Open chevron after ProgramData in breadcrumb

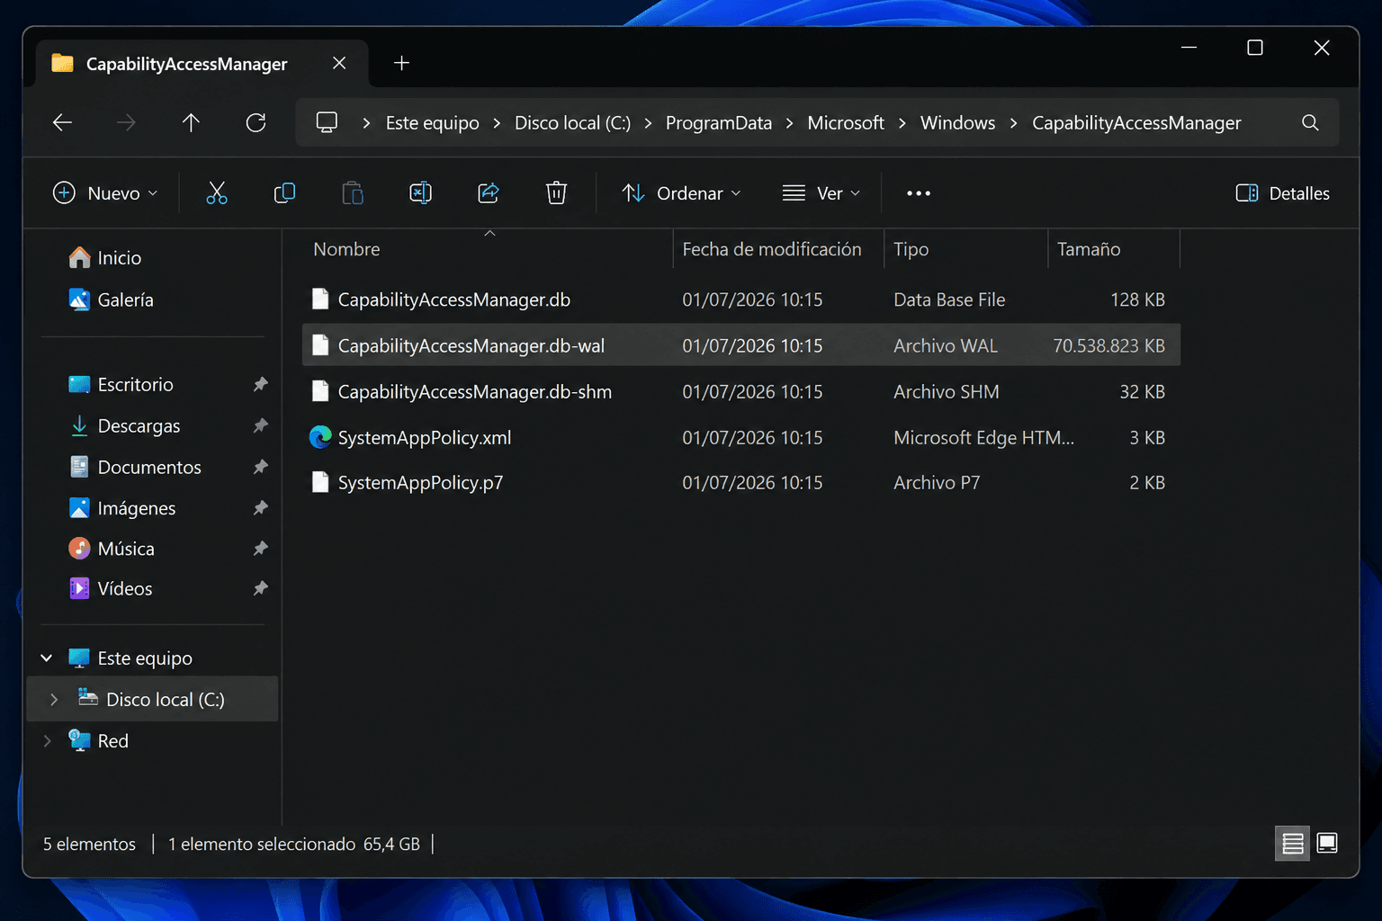pos(789,123)
